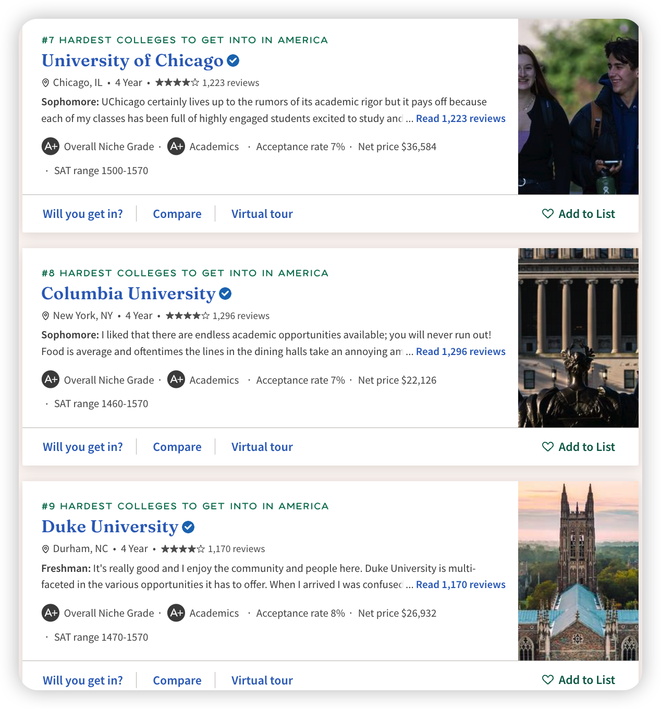Click heart icon on Columbia University card

pyautogui.click(x=548, y=447)
